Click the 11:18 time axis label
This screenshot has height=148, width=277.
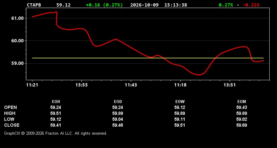tap(180, 85)
